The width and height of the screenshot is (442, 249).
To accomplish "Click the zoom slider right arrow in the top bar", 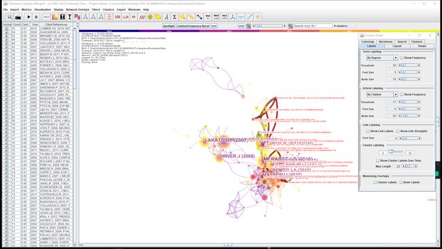I will coord(284,26).
